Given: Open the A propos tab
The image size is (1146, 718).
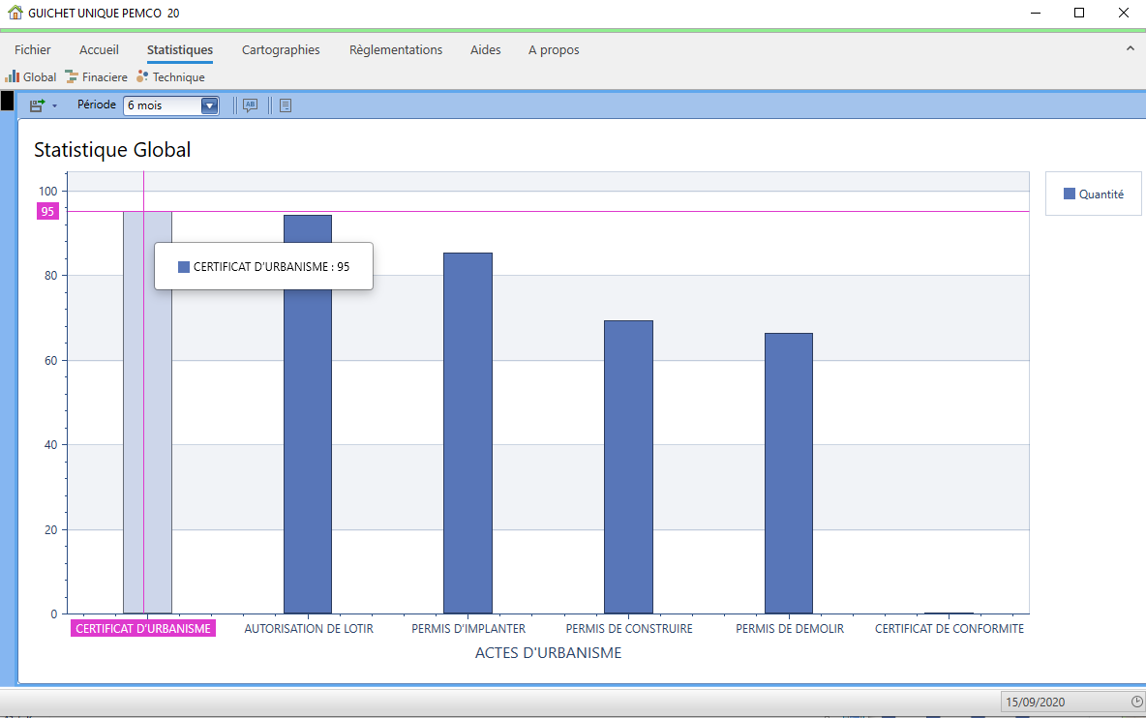Looking at the screenshot, I should point(554,49).
